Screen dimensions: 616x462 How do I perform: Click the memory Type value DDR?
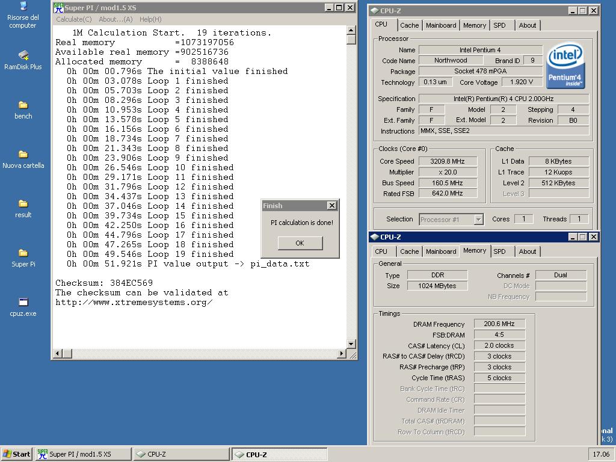(x=437, y=275)
